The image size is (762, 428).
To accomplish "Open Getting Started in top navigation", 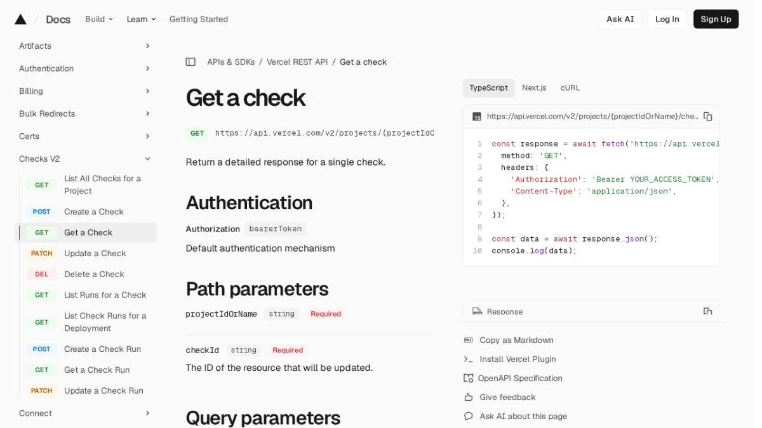I will [199, 19].
